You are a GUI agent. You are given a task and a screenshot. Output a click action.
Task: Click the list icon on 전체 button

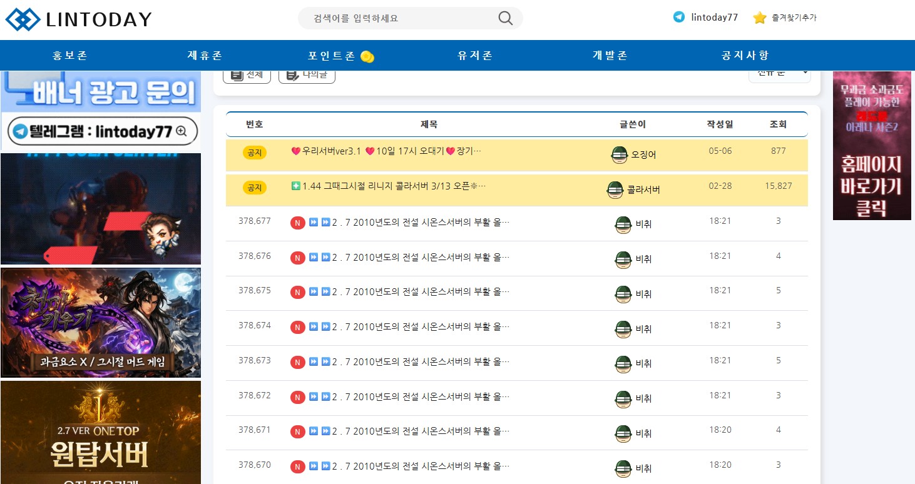pos(237,75)
